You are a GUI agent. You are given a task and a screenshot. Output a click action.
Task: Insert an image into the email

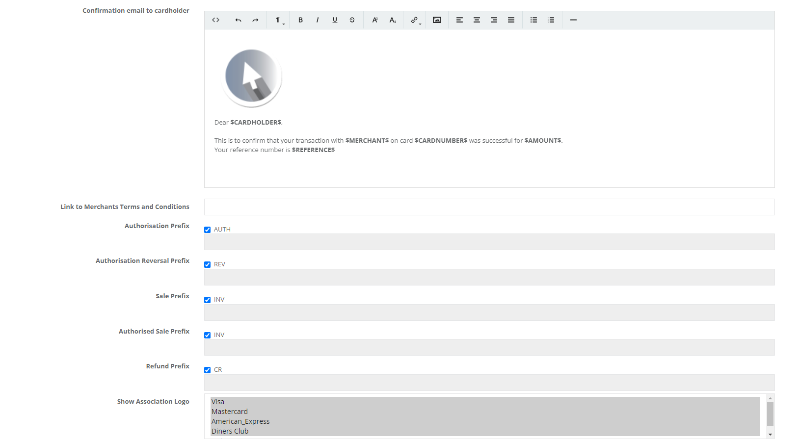[x=437, y=20]
